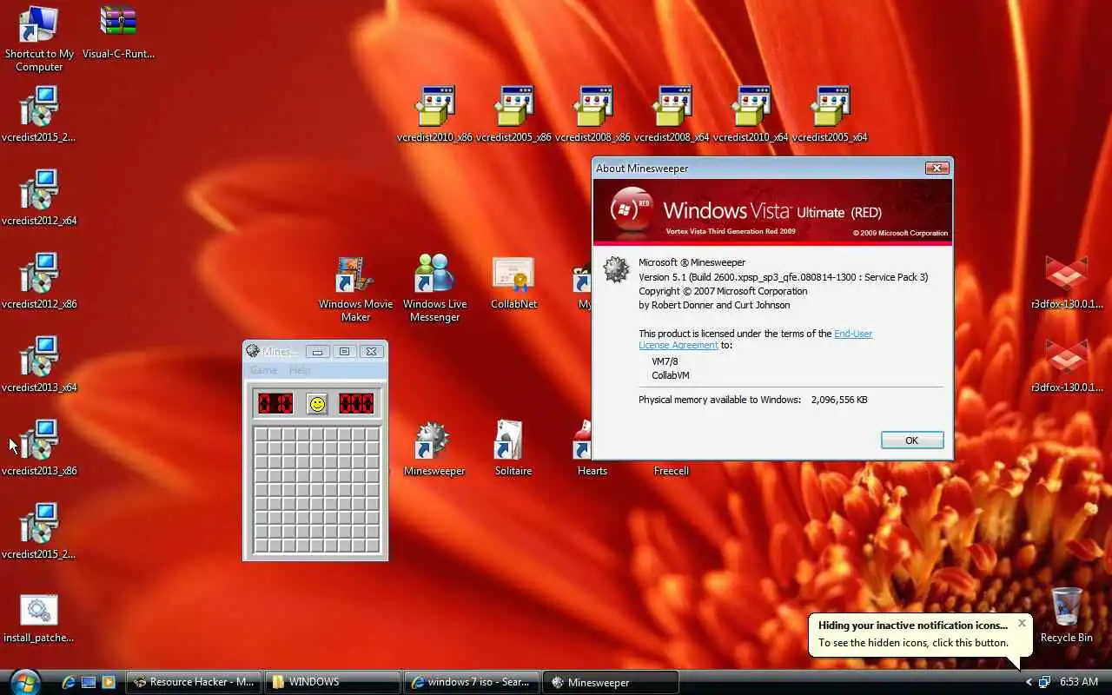
Task: Click OK in the About Minesweeper dialog
Action: [x=911, y=440]
